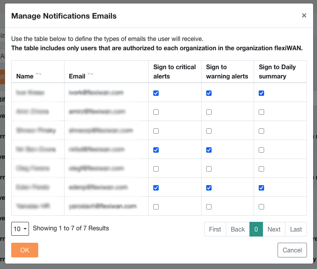Viewport: 317px width, 269px height.
Task: Enable warning alerts for third user row
Action: (x=209, y=131)
